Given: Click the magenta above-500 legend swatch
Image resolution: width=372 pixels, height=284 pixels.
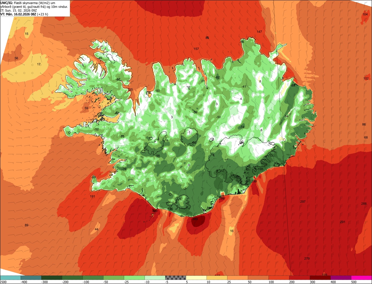Looking at the screenshot, I should [362, 278].
